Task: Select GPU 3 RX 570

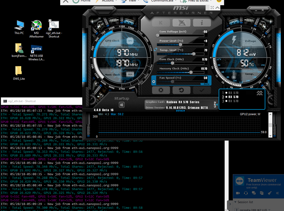Action: tap(231, 101)
